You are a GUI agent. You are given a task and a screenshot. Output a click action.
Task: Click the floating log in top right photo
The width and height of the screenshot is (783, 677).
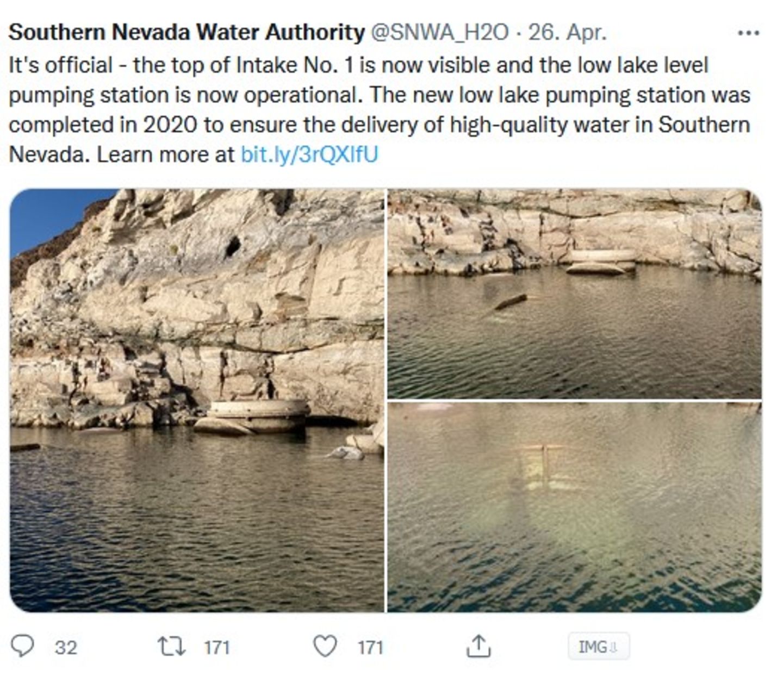click(511, 301)
